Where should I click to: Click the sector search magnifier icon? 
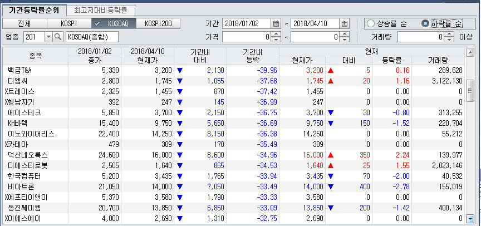coord(58,37)
